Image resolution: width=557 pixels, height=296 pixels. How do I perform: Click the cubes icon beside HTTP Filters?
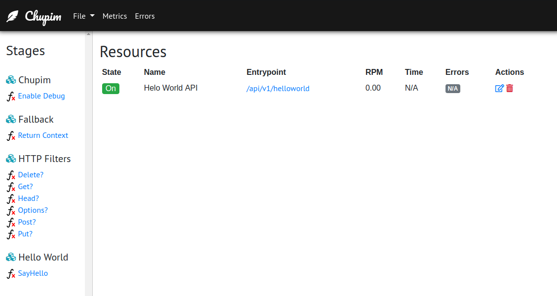[11, 159]
